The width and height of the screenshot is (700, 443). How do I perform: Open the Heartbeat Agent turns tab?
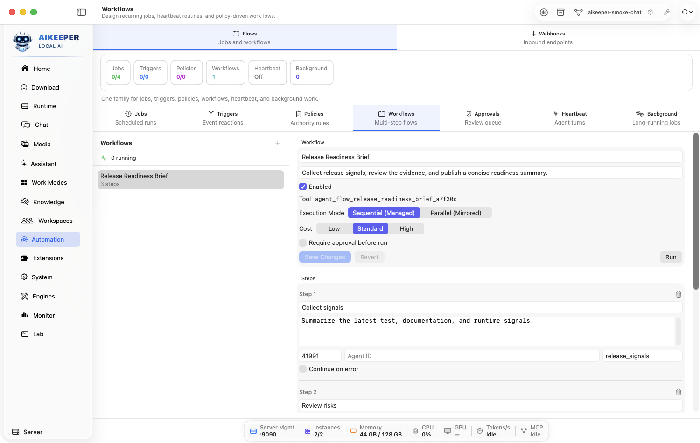click(570, 118)
